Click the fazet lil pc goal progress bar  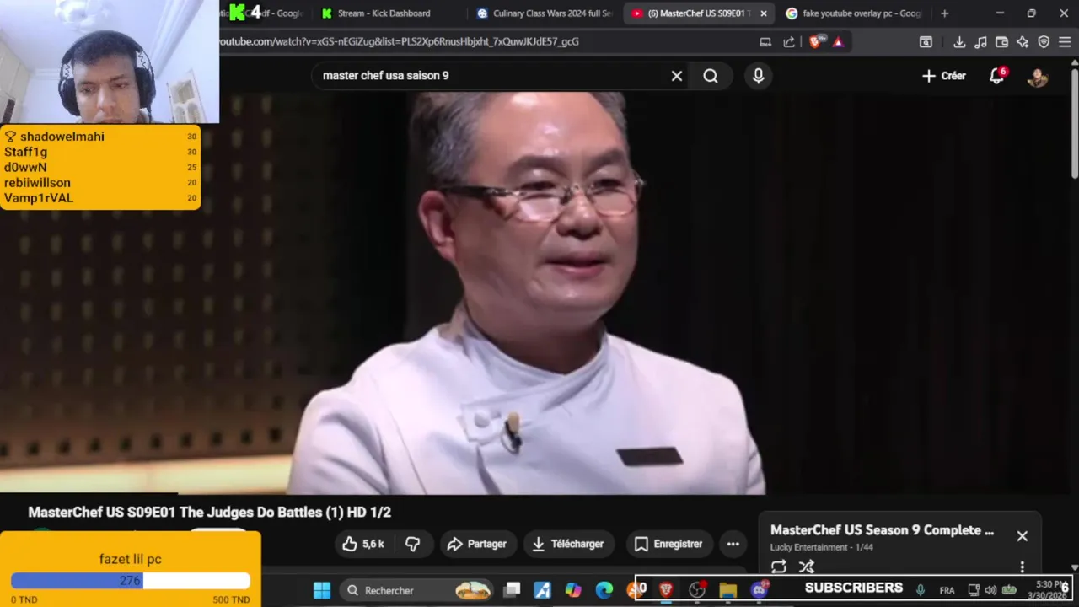click(131, 580)
